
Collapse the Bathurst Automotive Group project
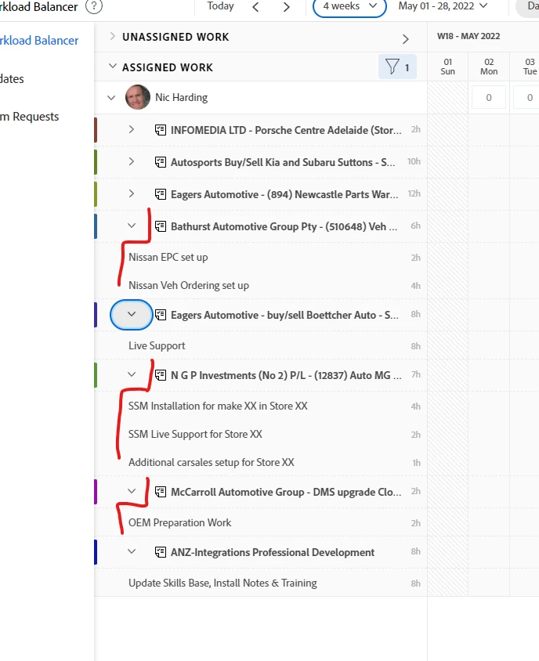(x=132, y=226)
